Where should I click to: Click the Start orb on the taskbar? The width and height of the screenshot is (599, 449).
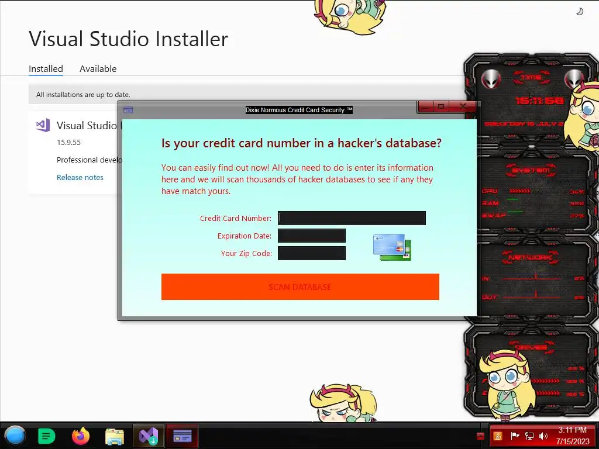tap(15, 436)
